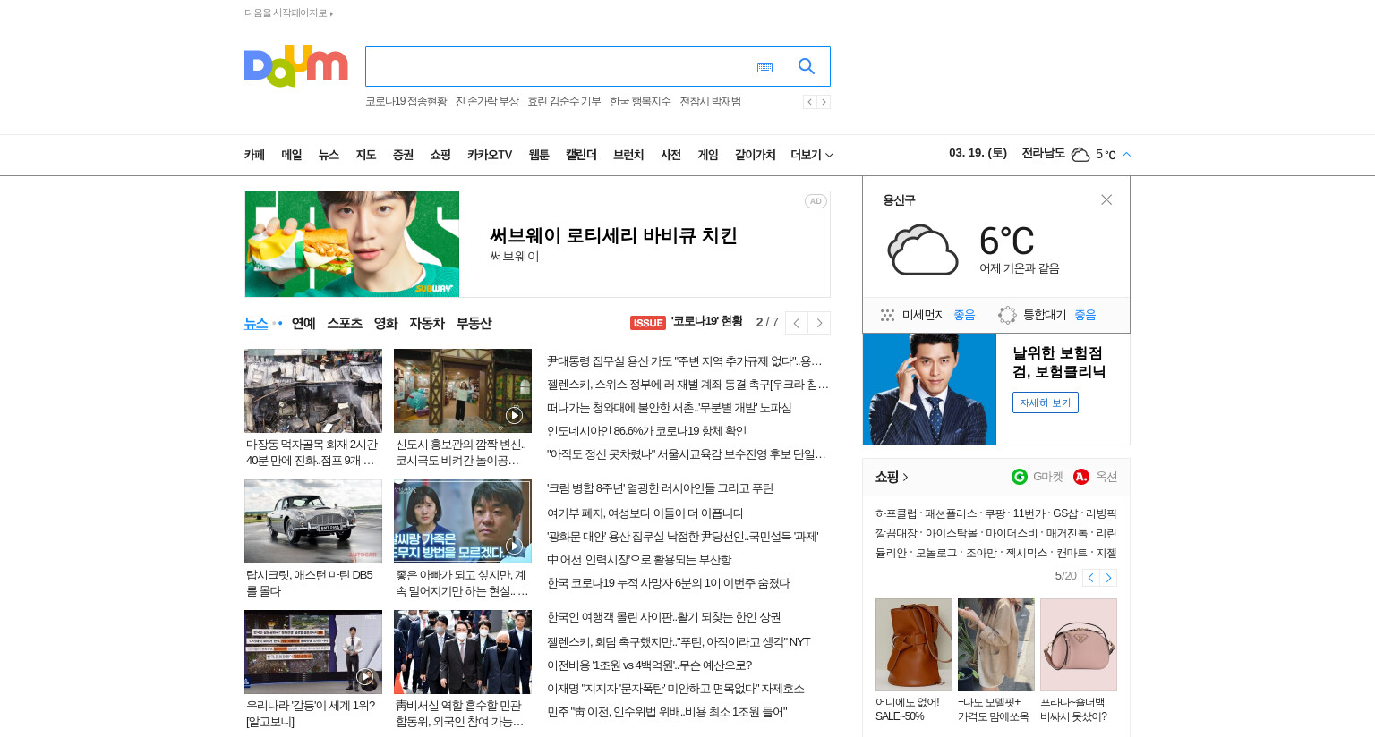Viewport: 1375px width, 737px height.
Task: Go to previous shopping page
Action: 1090,578
